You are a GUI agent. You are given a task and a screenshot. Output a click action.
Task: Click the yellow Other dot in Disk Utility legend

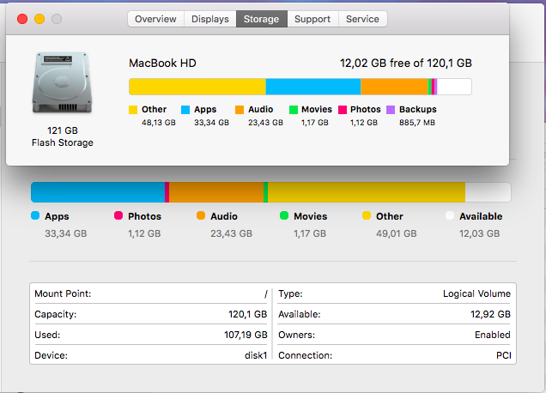367,215
